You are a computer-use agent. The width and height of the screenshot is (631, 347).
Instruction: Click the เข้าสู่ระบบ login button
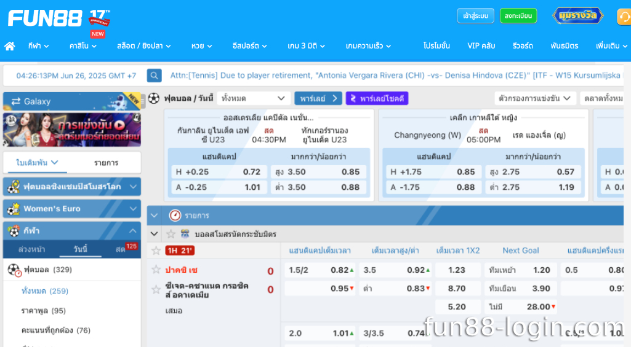pos(475,16)
